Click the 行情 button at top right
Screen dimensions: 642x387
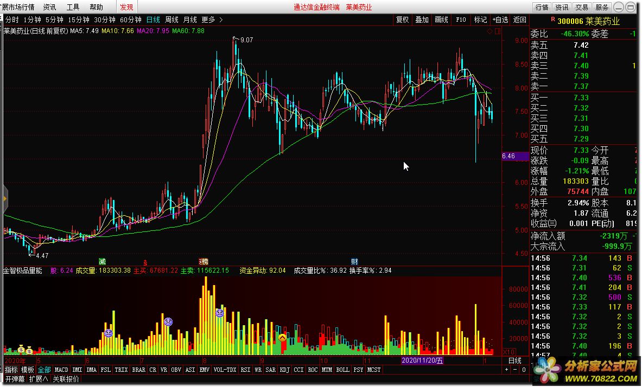click(x=542, y=7)
